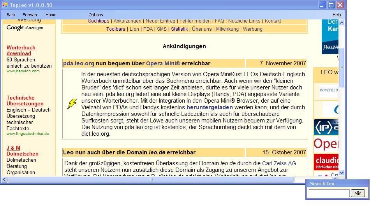Open the Abkürzungen link
Screen dimensions: 370x208
click(127, 21)
